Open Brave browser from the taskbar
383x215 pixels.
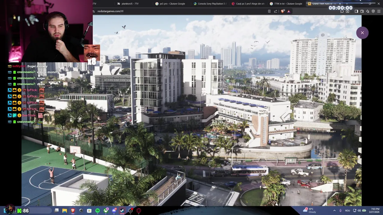coord(73,211)
